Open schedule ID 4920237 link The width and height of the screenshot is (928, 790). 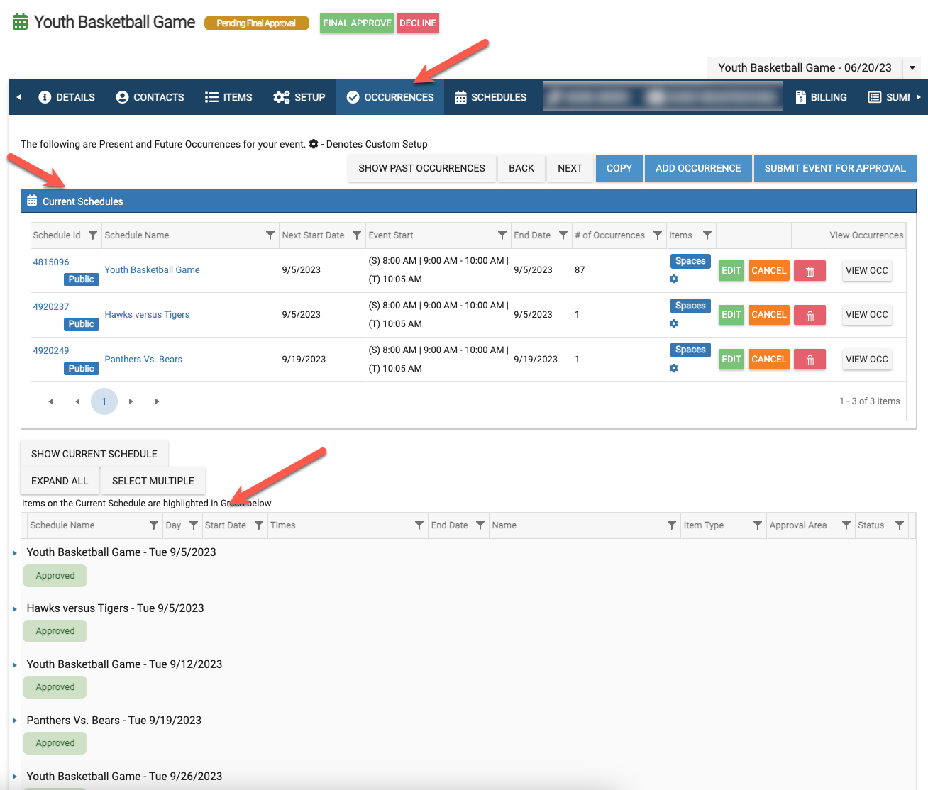[x=51, y=306]
